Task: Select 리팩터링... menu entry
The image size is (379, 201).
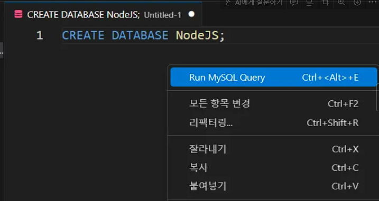Action: (x=274, y=122)
